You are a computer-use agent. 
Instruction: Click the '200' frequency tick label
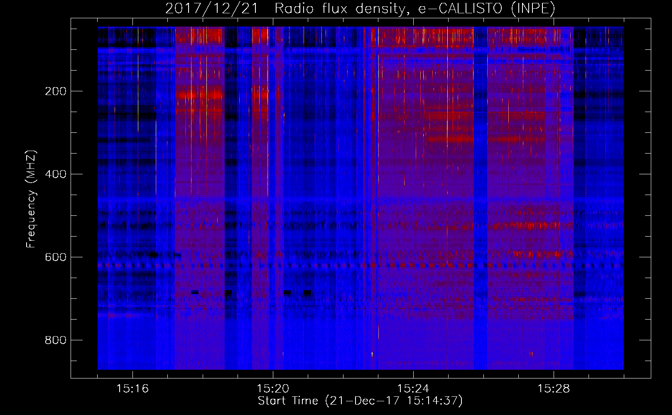point(55,91)
